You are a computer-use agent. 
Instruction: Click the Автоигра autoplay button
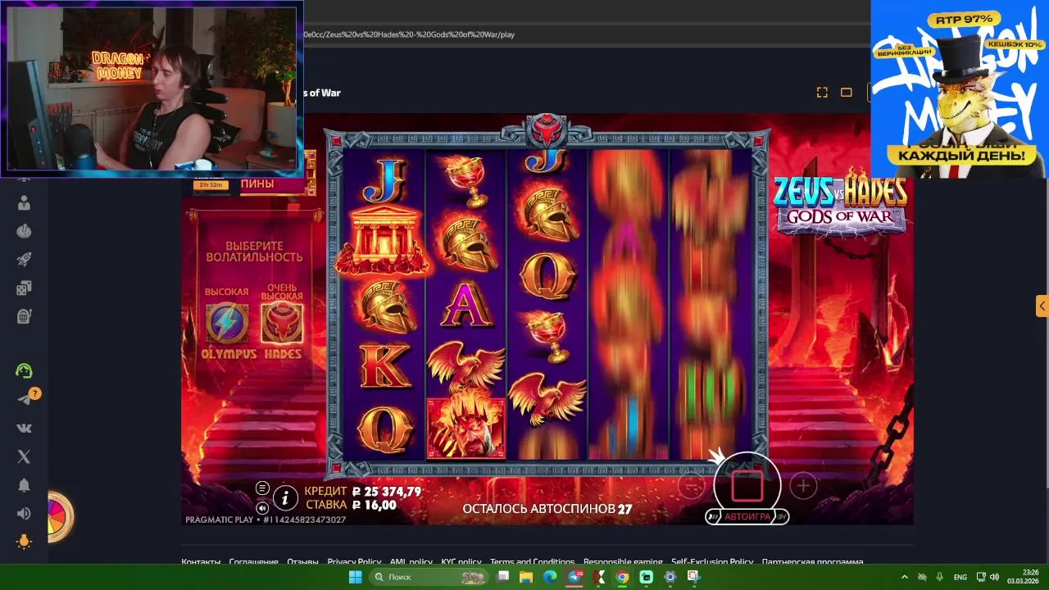(747, 517)
